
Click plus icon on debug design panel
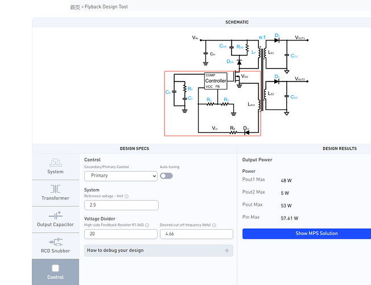(226, 250)
